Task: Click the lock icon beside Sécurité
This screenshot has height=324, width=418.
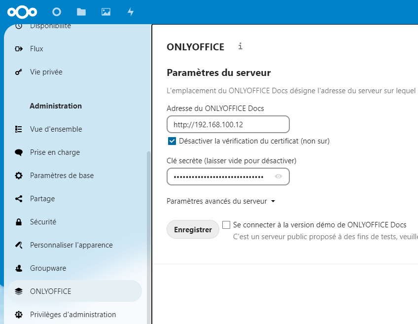Action: (18, 221)
